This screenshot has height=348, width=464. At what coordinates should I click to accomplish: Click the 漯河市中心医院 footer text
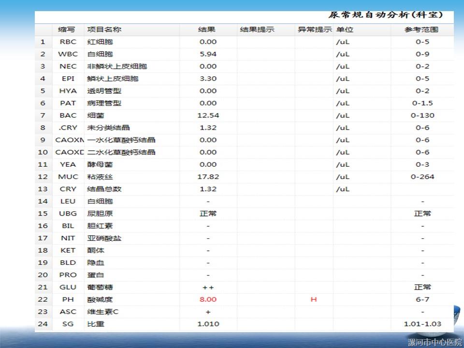435,342
